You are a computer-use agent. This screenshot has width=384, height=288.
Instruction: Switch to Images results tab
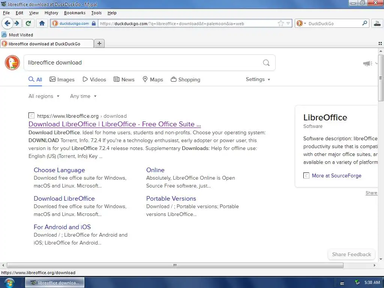(62, 79)
